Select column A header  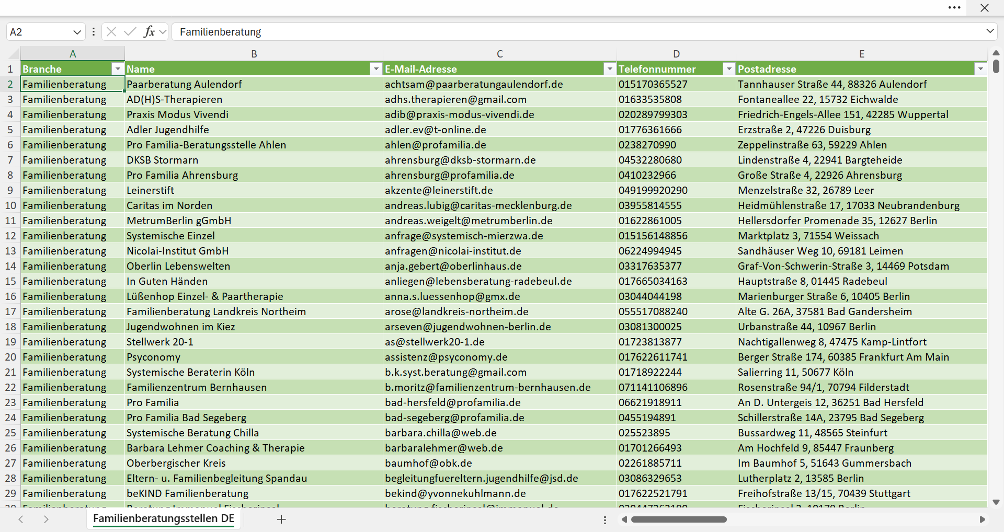click(73, 54)
